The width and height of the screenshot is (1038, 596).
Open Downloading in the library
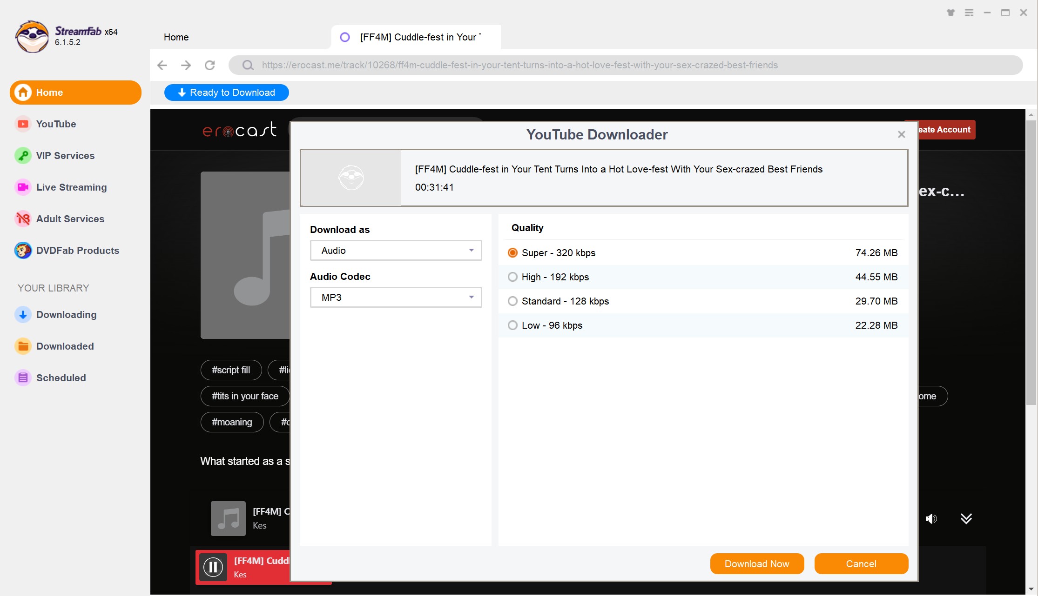[x=67, y=315]
